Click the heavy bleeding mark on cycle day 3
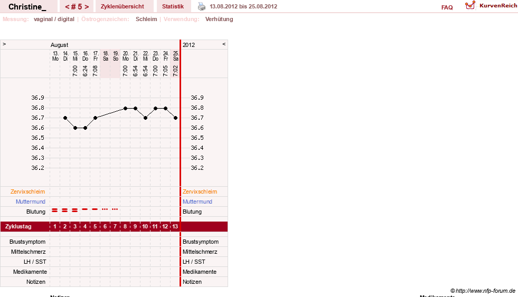The width and height of the screenshot is (518, 297). click(x=75, y=210)
